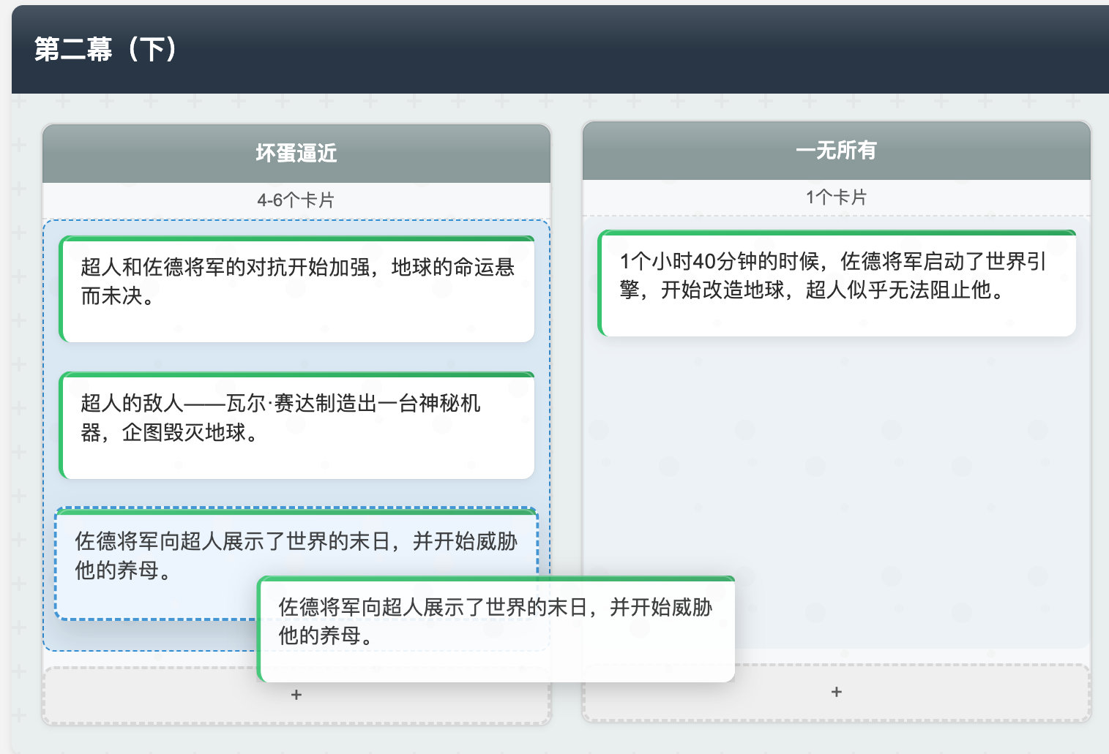
Task: Click the act title 第二幕（下）
Action: pos(105,51)
